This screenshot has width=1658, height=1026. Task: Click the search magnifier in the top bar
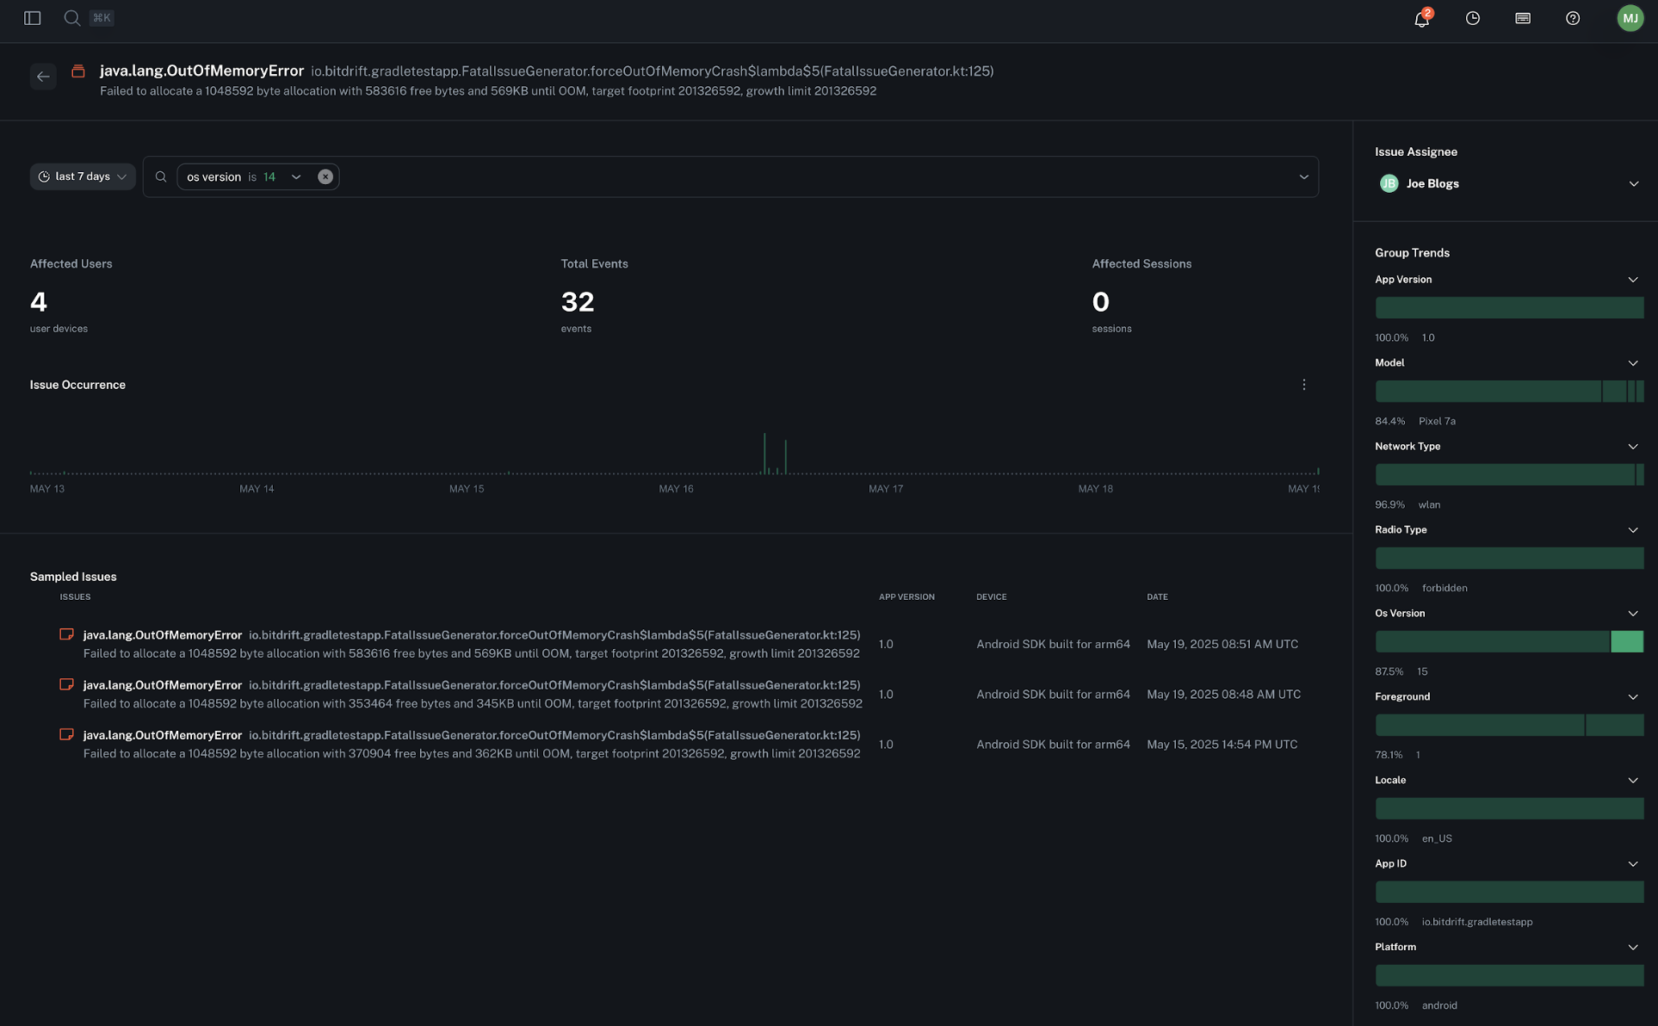(x=71, y=17)
